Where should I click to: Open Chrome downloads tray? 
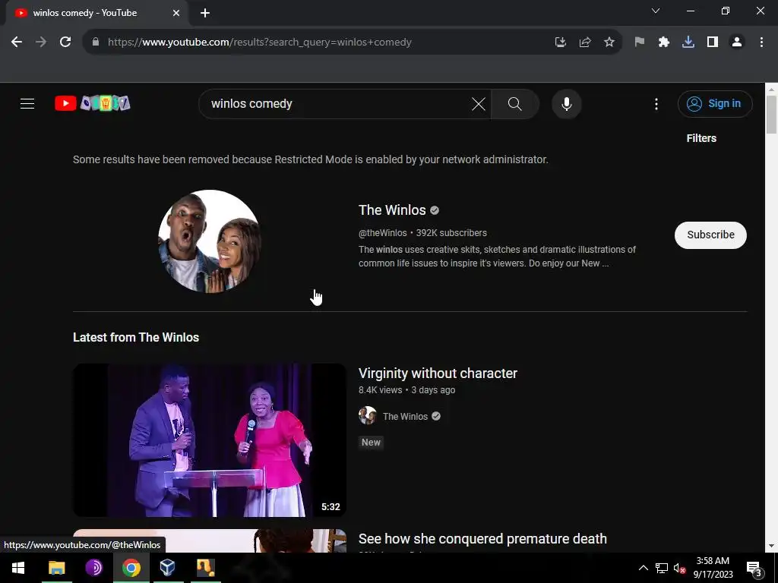coord(688,43)
